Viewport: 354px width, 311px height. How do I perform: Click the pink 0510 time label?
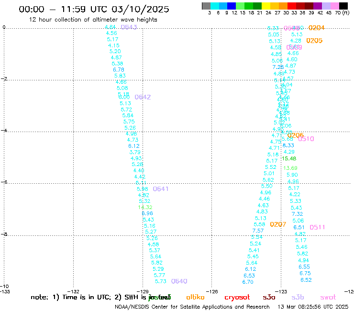point(306,139)
